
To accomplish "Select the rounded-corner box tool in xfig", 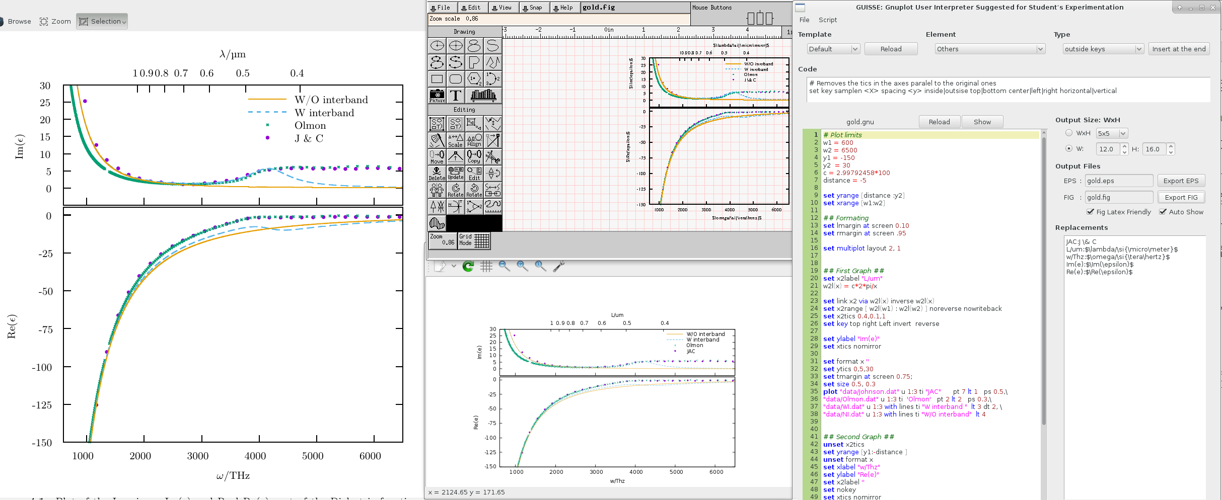I will [455, 78].
